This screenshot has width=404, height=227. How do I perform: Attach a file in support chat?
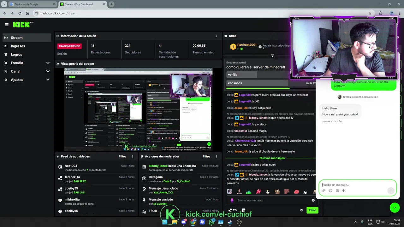324,190
